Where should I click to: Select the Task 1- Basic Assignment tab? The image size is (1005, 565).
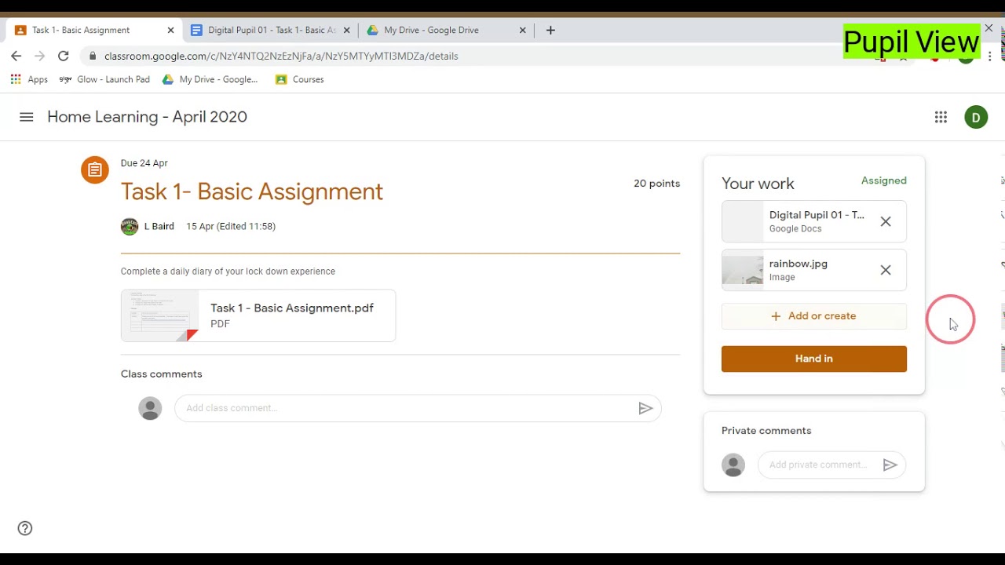coord(94,30)
